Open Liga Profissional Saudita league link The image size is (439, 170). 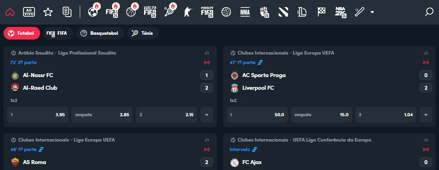pyautogui.click(x=87, y=53)
